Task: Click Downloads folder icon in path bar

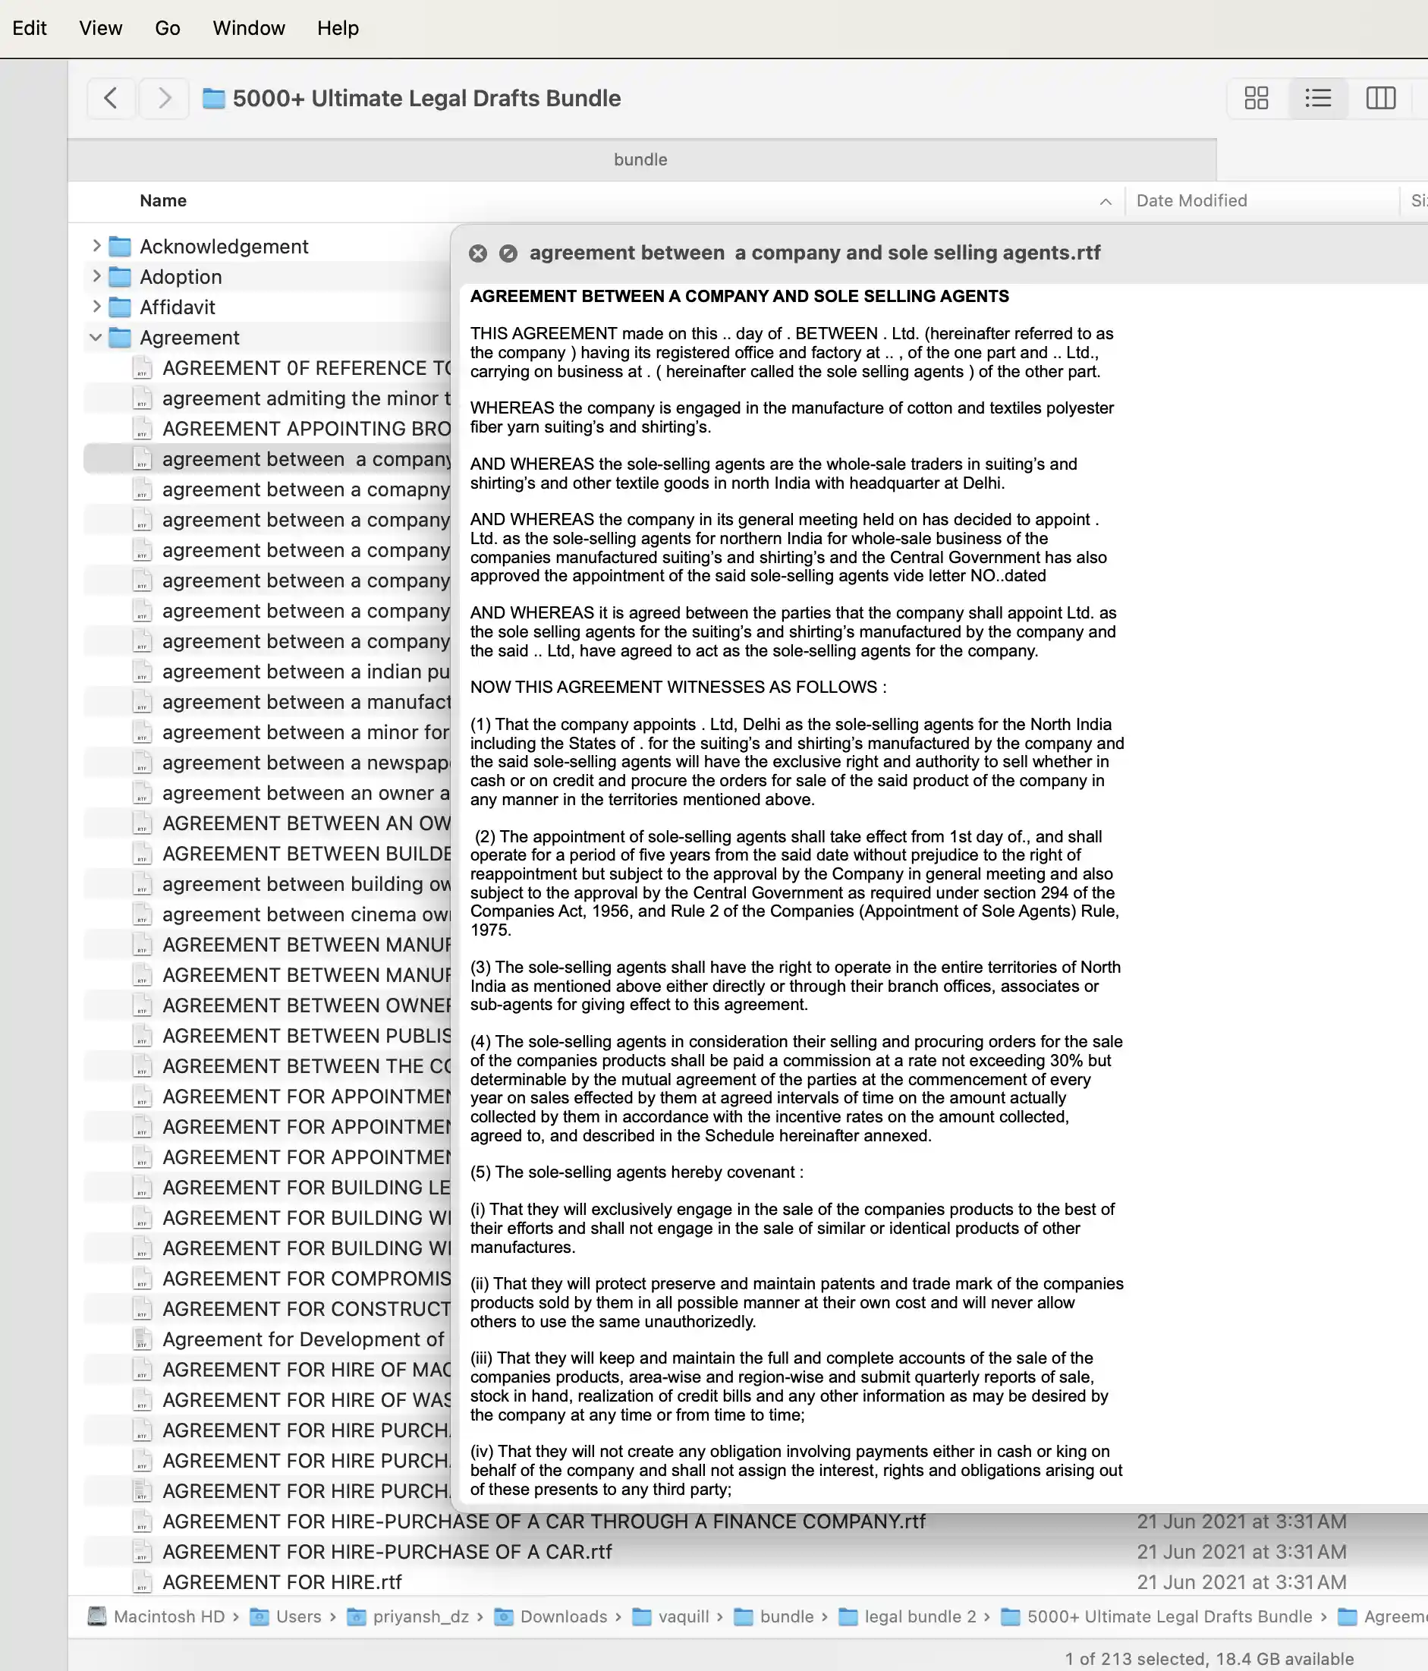Action: click(x=504, y=1616)
